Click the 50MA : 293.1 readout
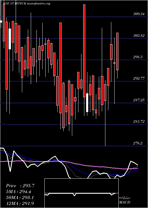 click(x=20, y=198)
